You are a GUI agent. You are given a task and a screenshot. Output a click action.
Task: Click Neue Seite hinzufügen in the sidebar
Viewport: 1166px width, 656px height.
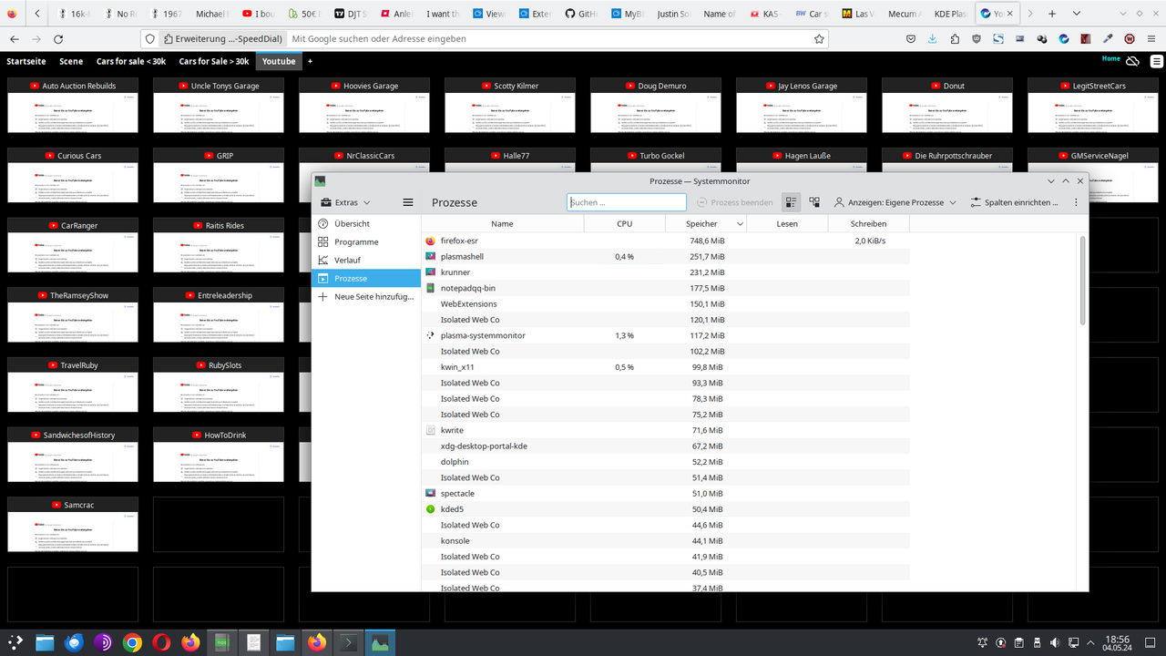(366, 296)
